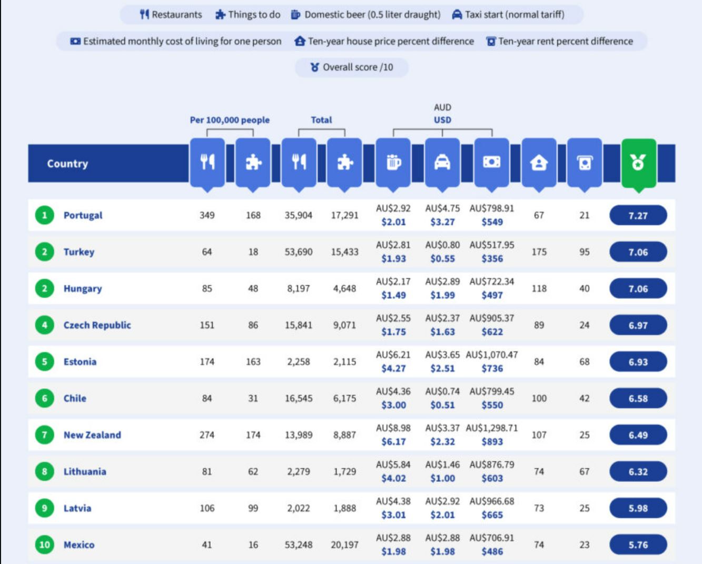
Task: Click the restaurants fork icon under Total
Action: pyautogui.click(x=299, y=163)
